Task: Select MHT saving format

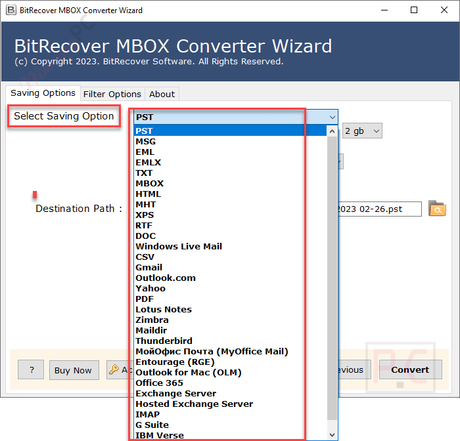Action: coord(230,204)
